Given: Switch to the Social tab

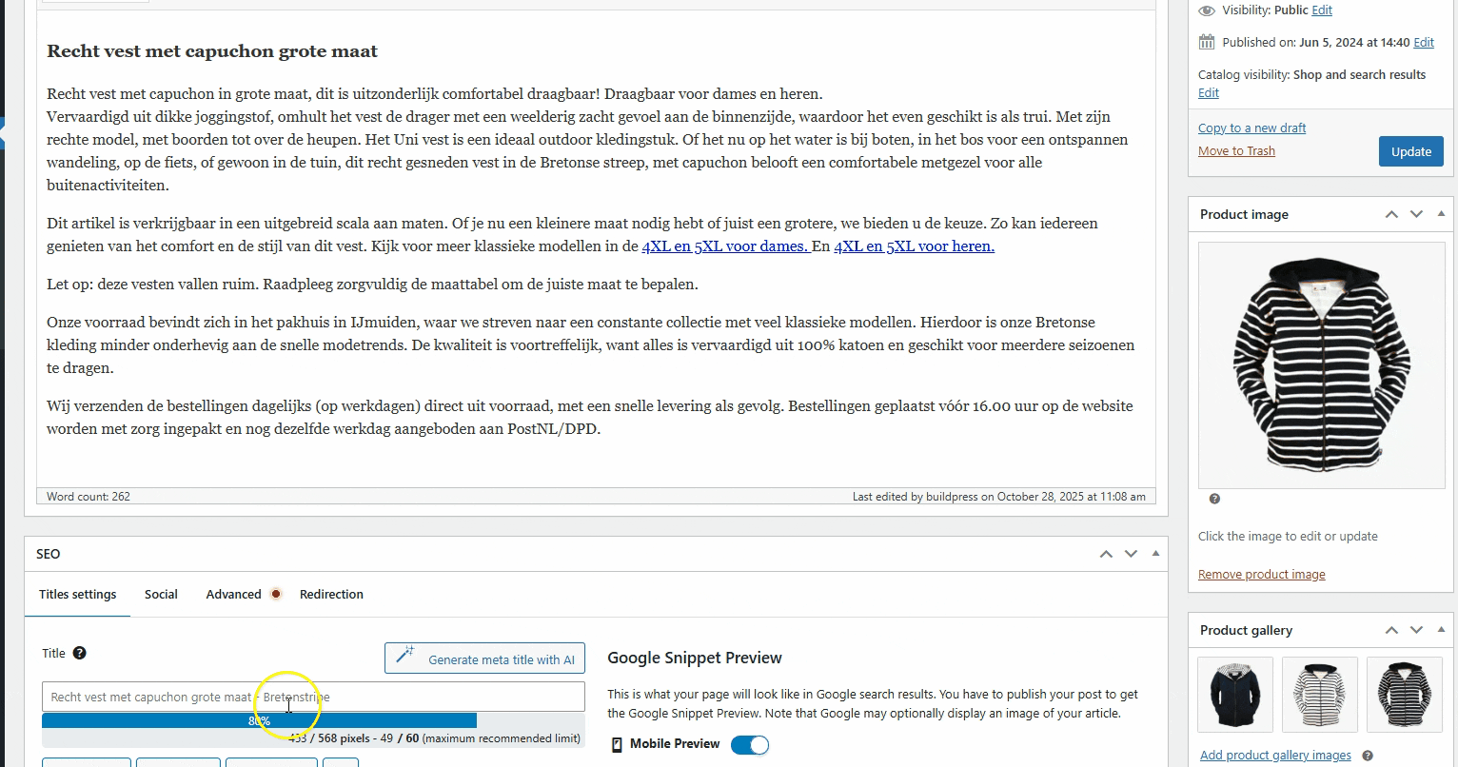Looking at the screenshot, I should click(x=161, y=594).
